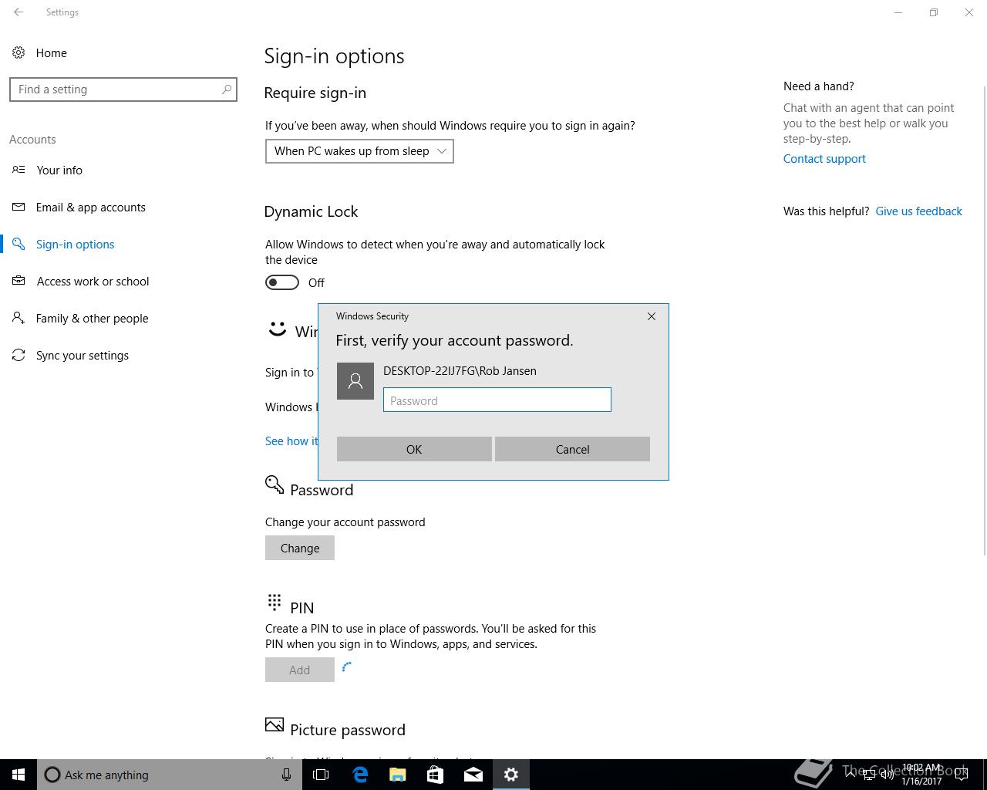The width and height of the screenshot is (987, 790).
Task: Click the Cortana microphone icon
Action: click(286, 775)
